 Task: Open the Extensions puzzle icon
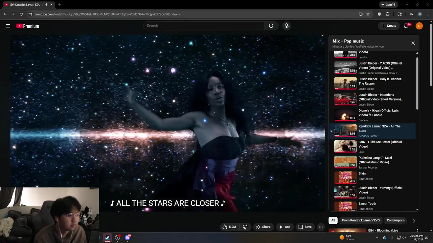point(388,14)
